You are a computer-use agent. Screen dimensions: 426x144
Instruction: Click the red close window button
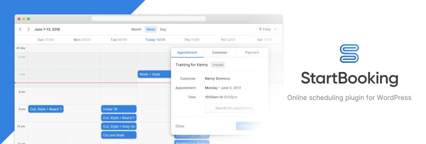[x=19, y=19]
